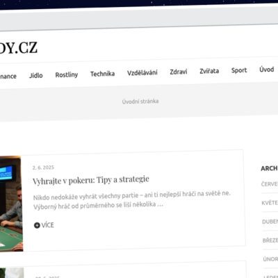Click the plus icon beside VÍCE
Image resolution: width=278 pixels, height=278 pixels.
(x=37, y=225)
